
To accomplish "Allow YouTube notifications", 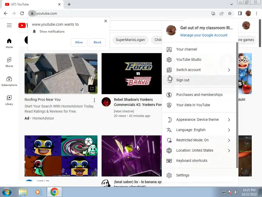I will pos(79,42).
